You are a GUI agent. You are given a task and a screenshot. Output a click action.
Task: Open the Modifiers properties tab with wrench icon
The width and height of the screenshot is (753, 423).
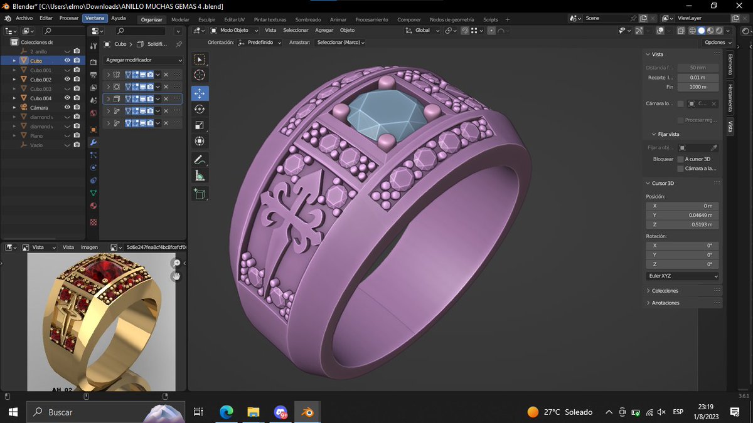click(x=93, y=142)
